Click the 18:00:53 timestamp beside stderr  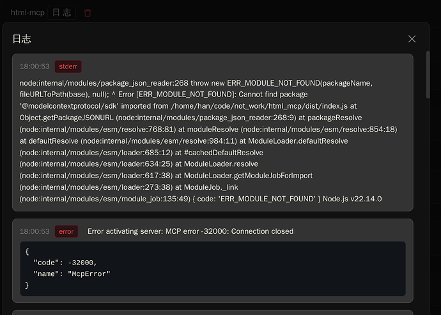coord(35,66)
